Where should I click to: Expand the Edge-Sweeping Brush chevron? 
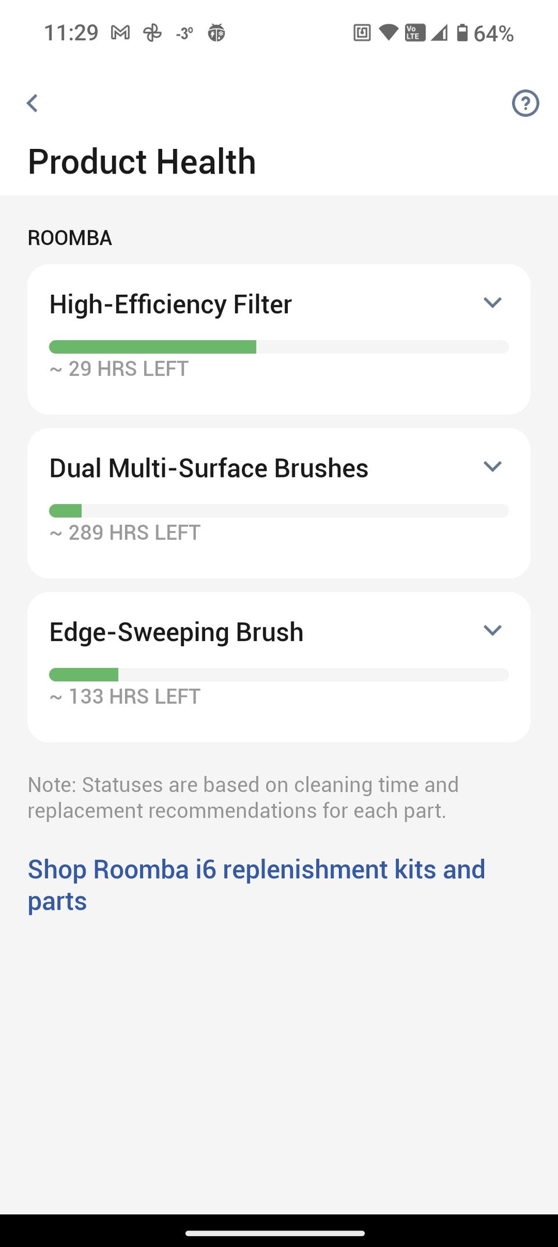(x=492, y=630)
